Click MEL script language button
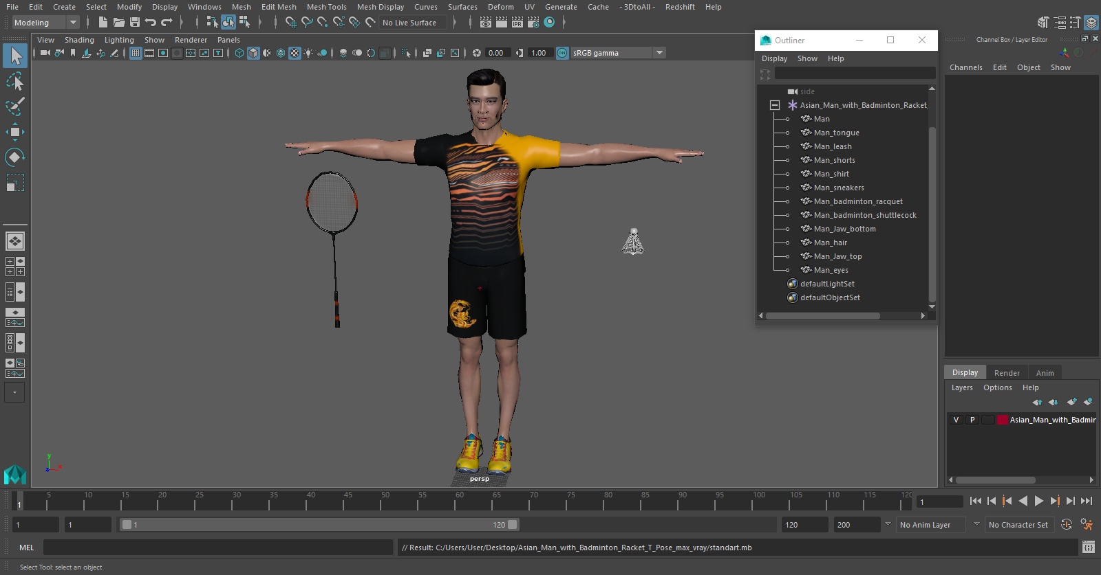The width and height of the screenshot is (1101, 575). (26, 548)
